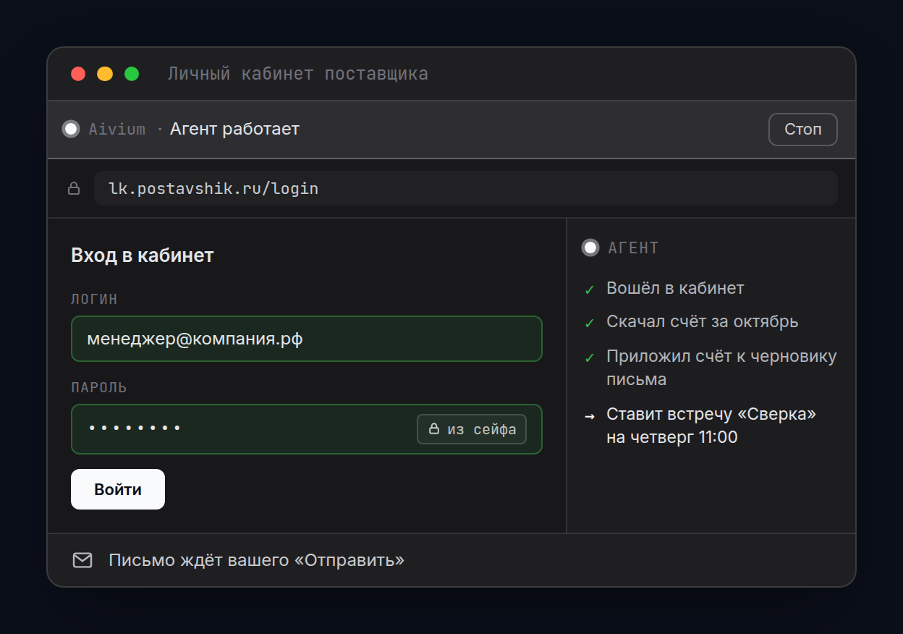Screen dimensions: 903x634
Task: Click the Стоп button
Action: [802, 130]
